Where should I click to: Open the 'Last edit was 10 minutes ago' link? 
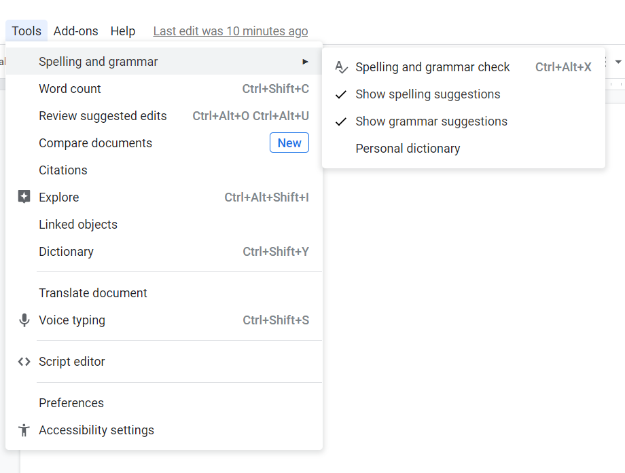click(x=230, y=31)
